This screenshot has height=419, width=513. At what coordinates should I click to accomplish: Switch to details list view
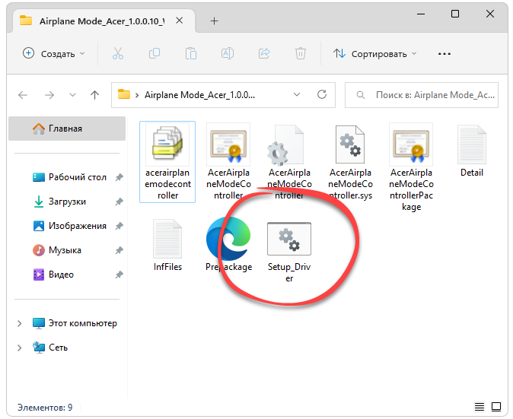(480, 408)
